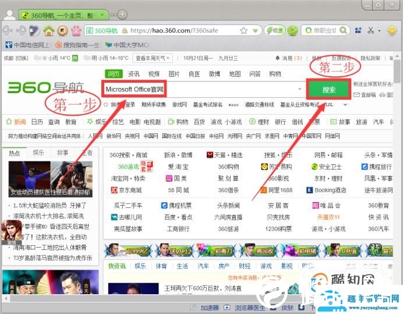
Task: Click the 极速 mode toggle
Action: click(x=275, y=31)
